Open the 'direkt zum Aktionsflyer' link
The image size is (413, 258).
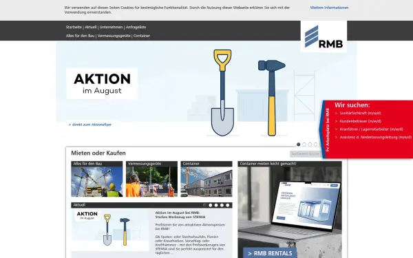(x=90, y=125)
